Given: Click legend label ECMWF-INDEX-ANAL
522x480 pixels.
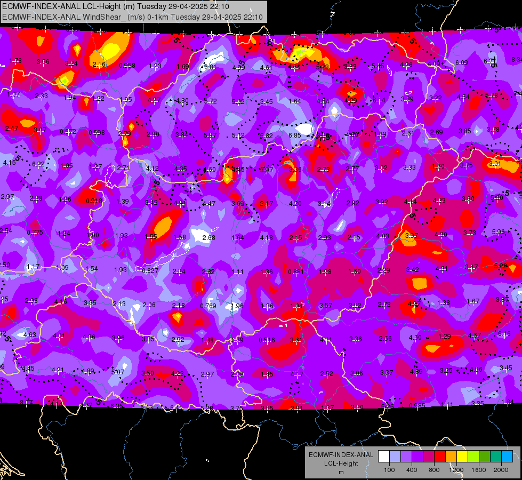Looking at the screenshot, I should pos(341,455).
